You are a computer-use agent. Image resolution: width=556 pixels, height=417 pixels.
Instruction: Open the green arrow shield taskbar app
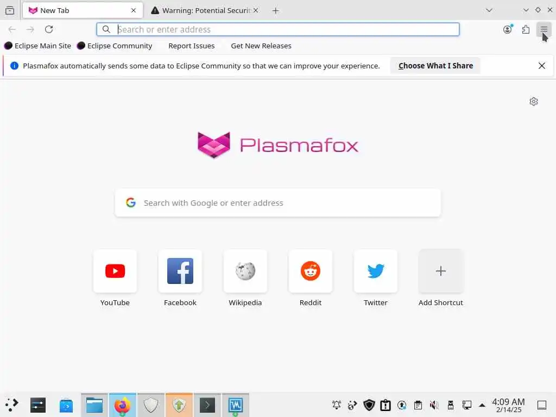point(179,405)
